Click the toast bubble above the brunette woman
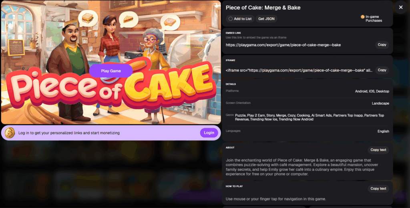 (128, 19)
